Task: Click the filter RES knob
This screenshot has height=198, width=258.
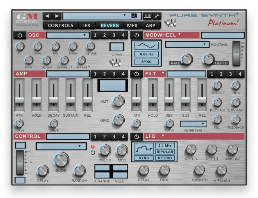Action: (x=236, y=85)
